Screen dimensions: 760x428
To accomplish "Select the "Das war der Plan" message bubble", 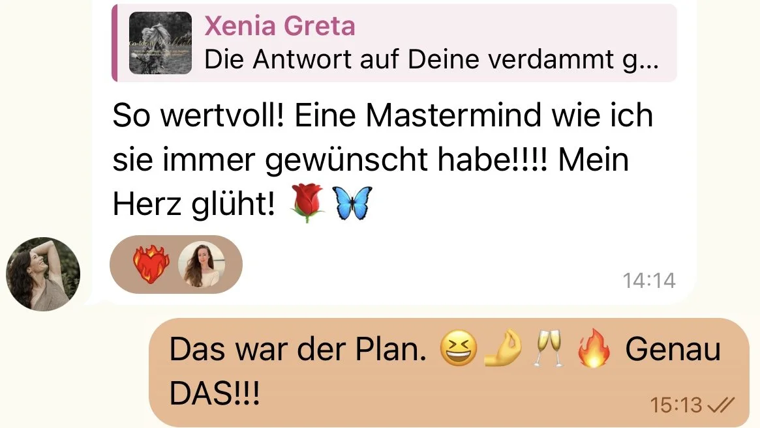I will coord(449,372).
